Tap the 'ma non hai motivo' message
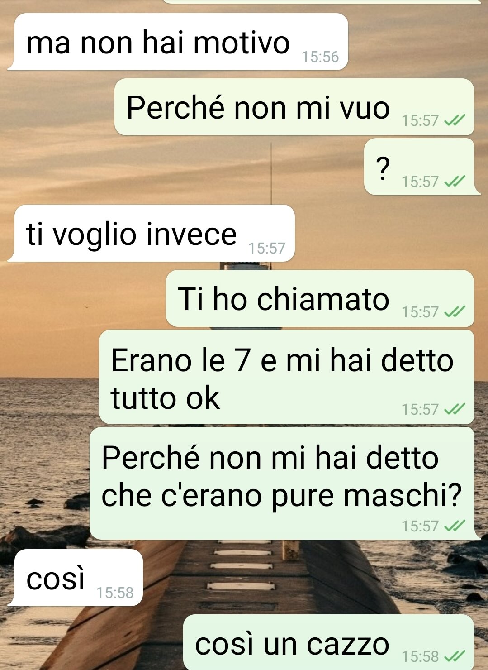 pos(181,42)
